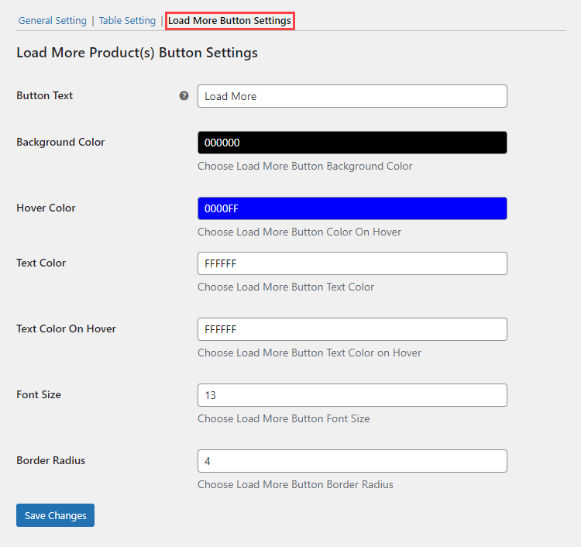The image size is (581, 547).
Task: Click the "Border Radius" label
Action: (x=50, y=461)
